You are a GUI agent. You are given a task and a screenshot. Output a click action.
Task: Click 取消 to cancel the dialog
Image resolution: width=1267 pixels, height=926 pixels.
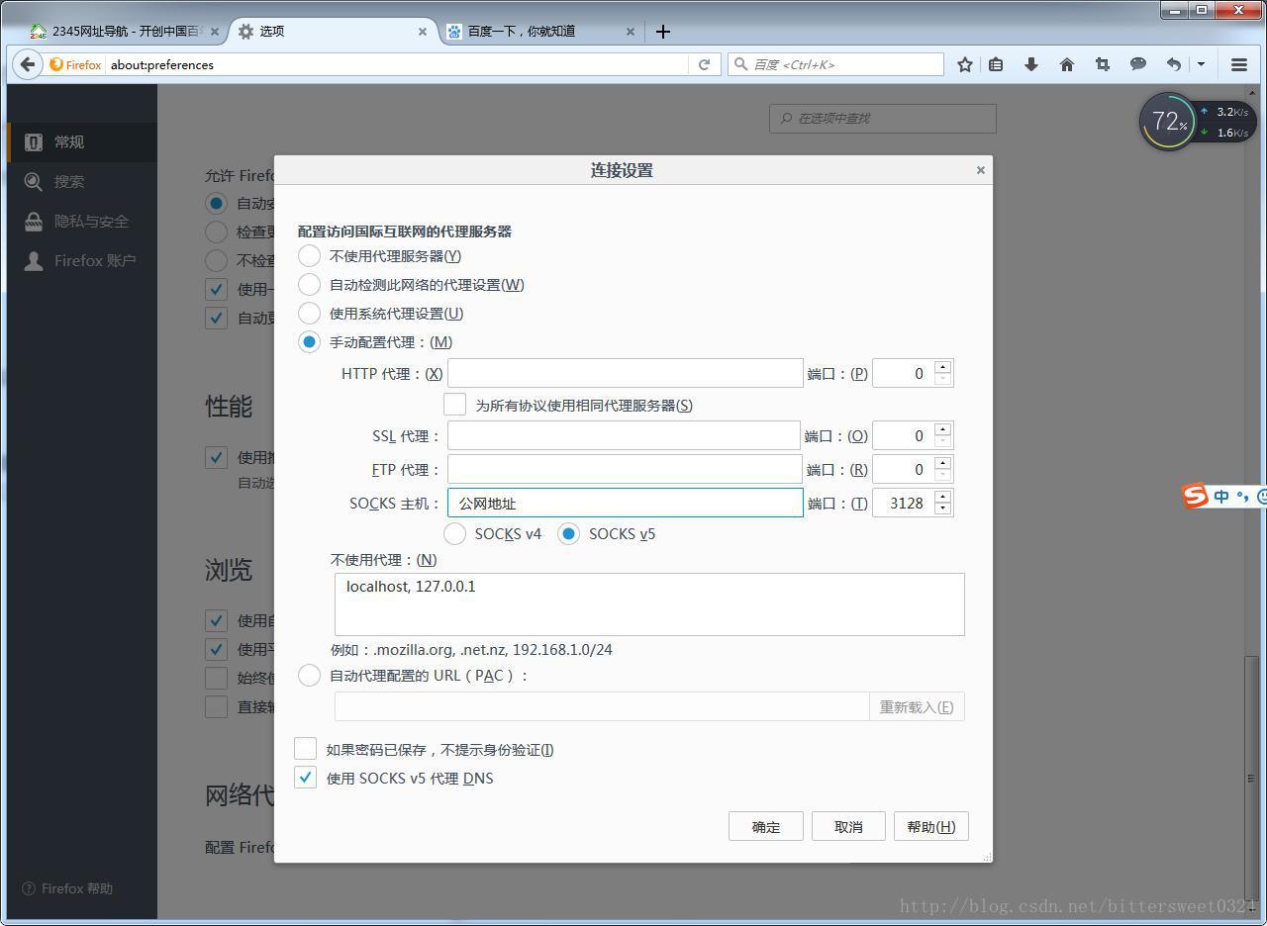[x=848, y=826]
